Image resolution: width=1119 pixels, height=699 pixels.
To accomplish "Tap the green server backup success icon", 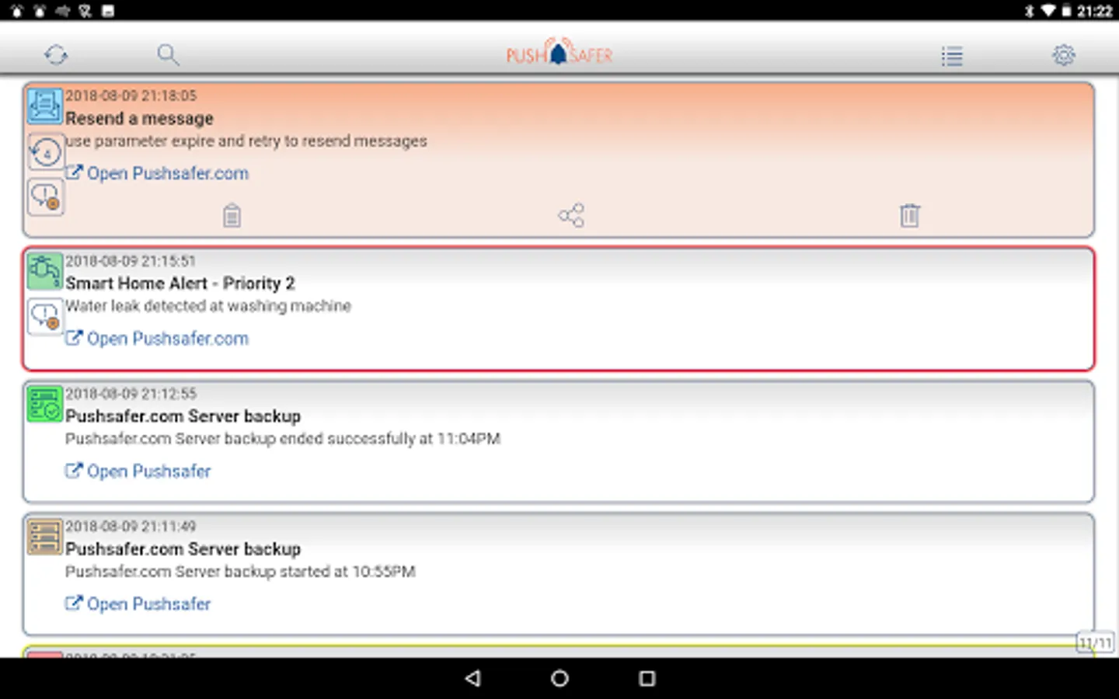I will click(x=45, y=404).
